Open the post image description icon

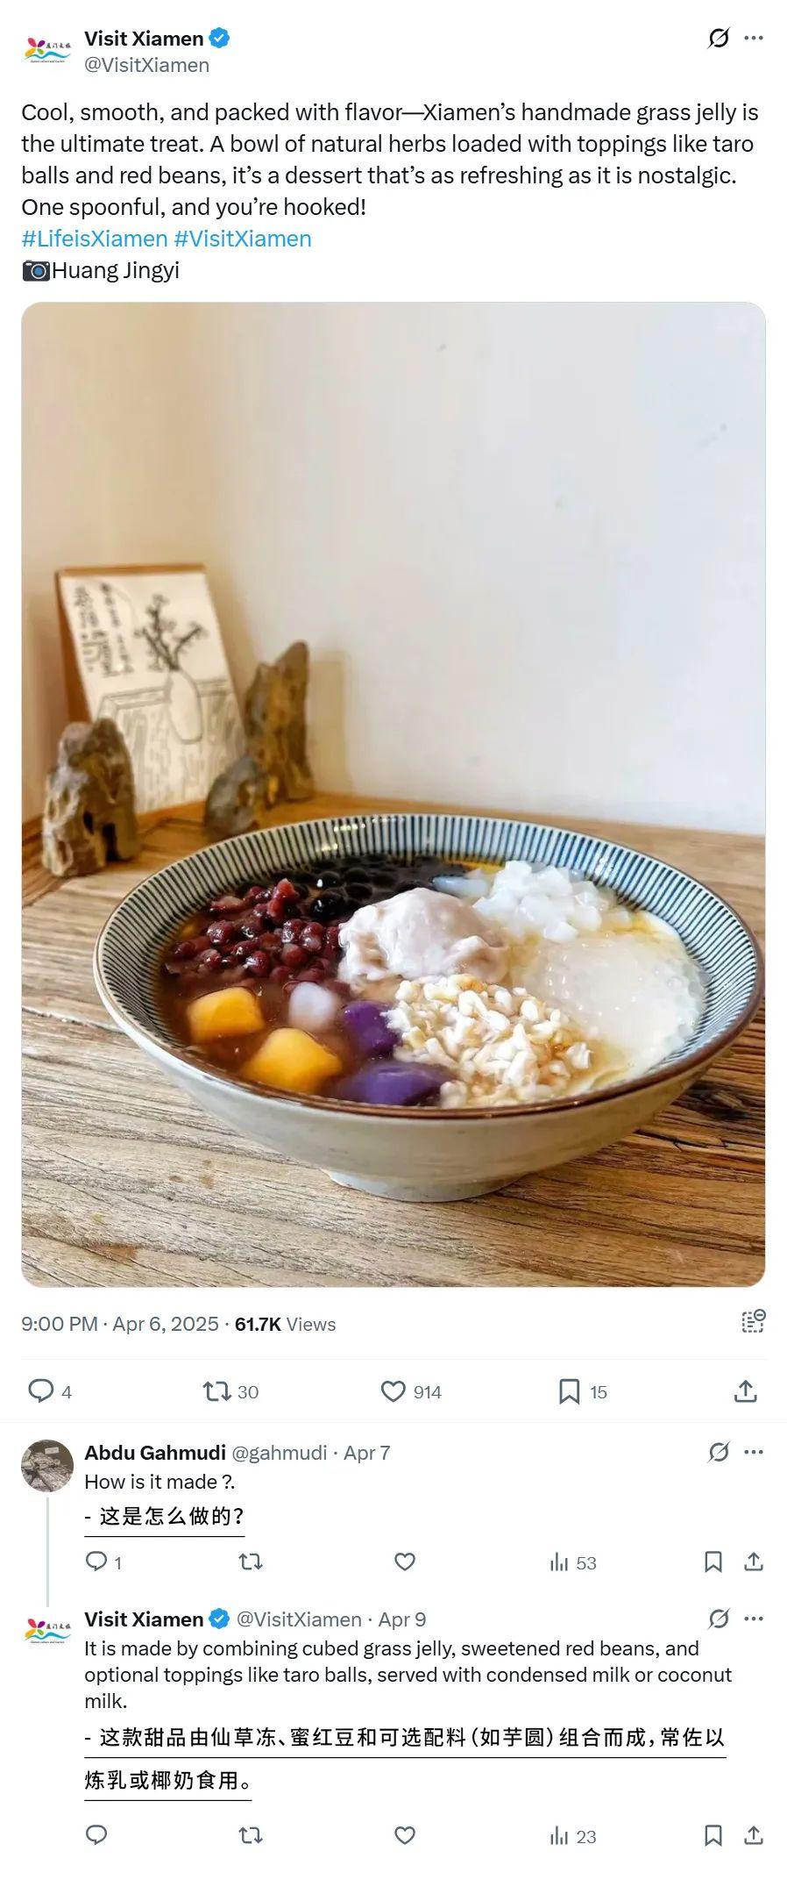pyautogui.click(x=753, y=1322)
